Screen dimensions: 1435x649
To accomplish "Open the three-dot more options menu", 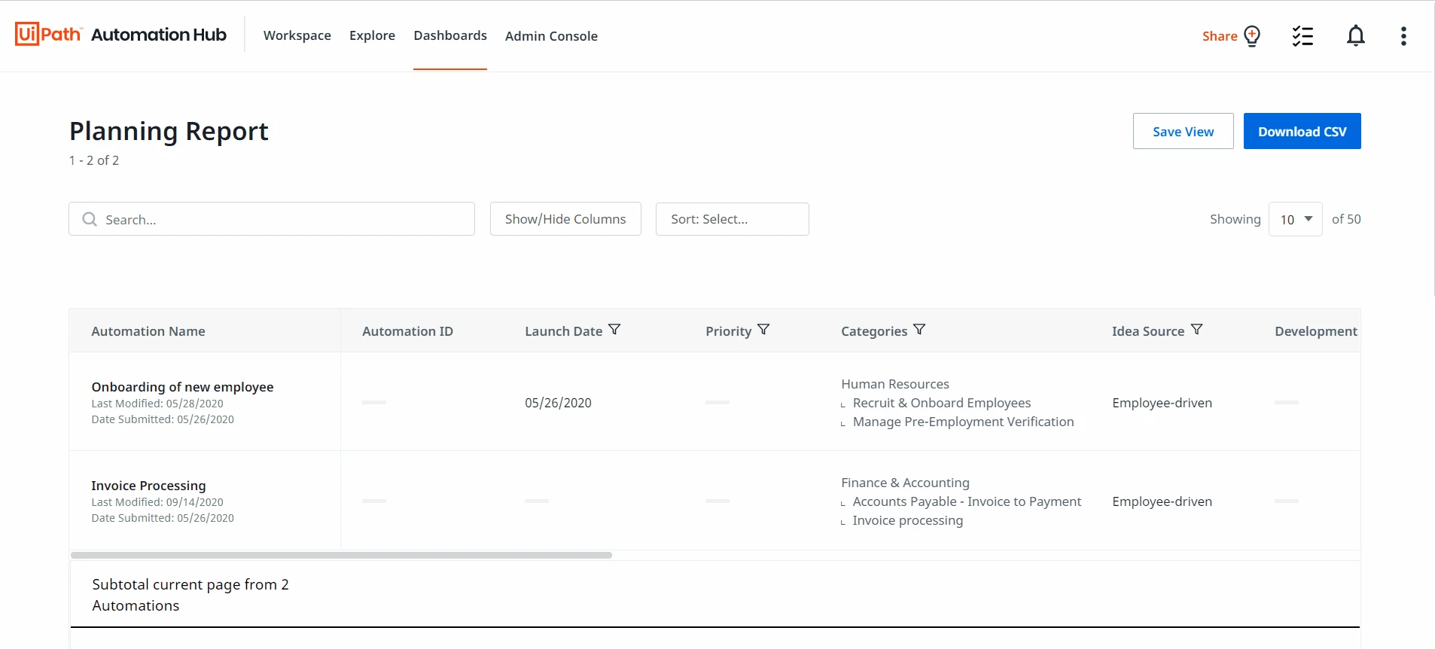I will point(1403,36).
